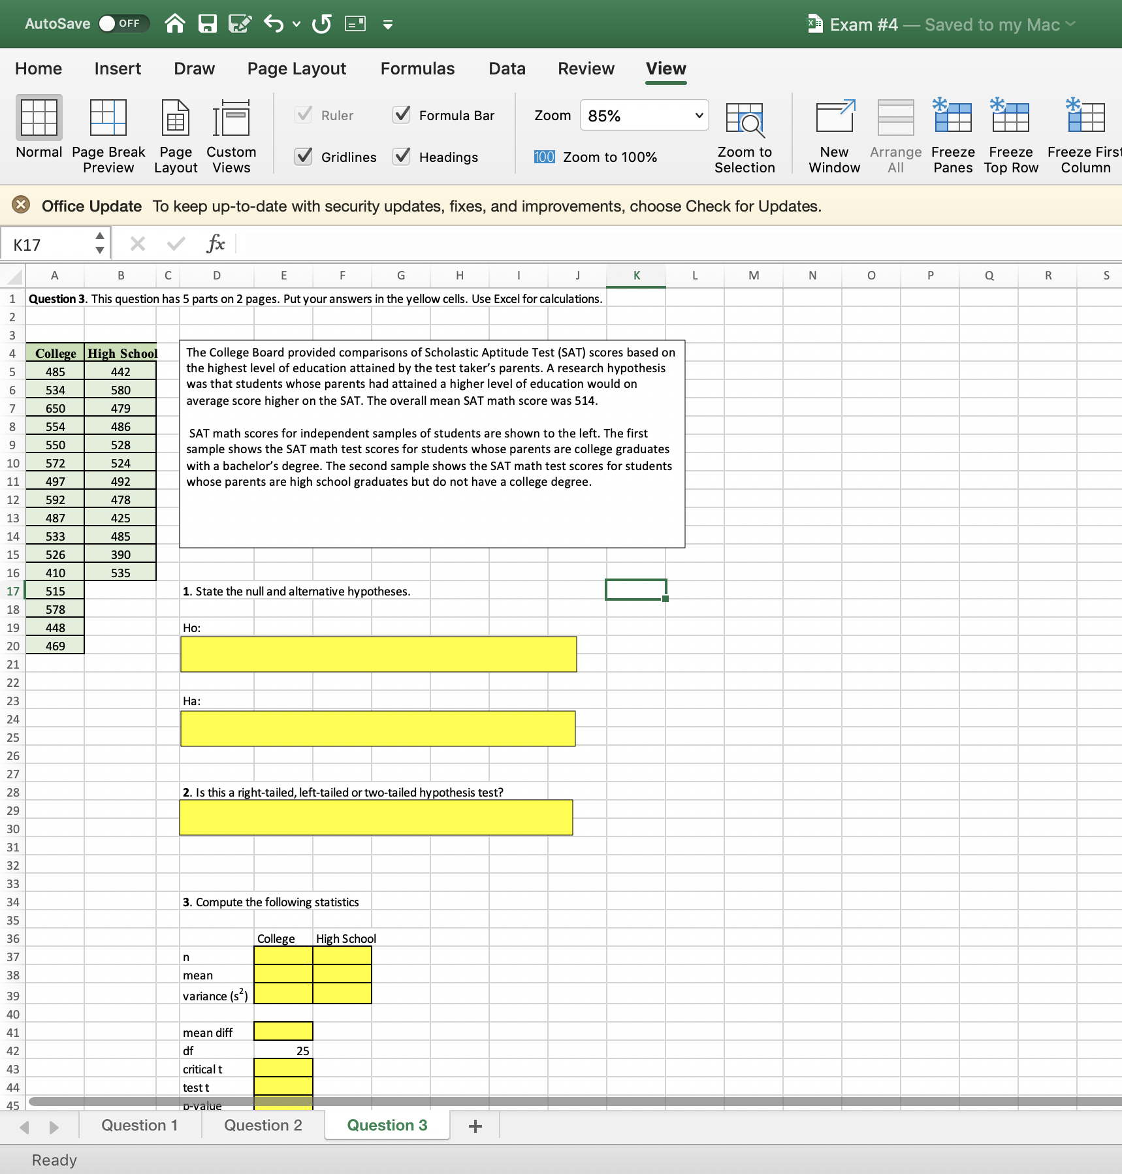Uncheck the Headings checkbox
The height and width of the screenshot is (1174, 1122).
(x=401, y=157)
